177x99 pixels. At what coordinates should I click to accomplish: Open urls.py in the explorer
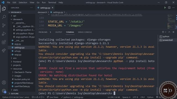tap(17, 51)
